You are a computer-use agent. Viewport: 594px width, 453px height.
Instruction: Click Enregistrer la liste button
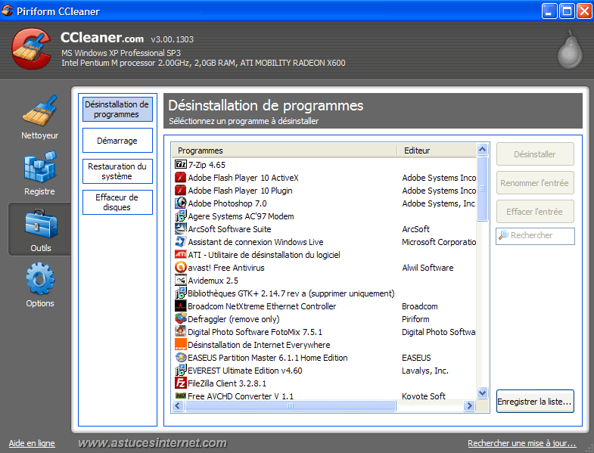535,402
